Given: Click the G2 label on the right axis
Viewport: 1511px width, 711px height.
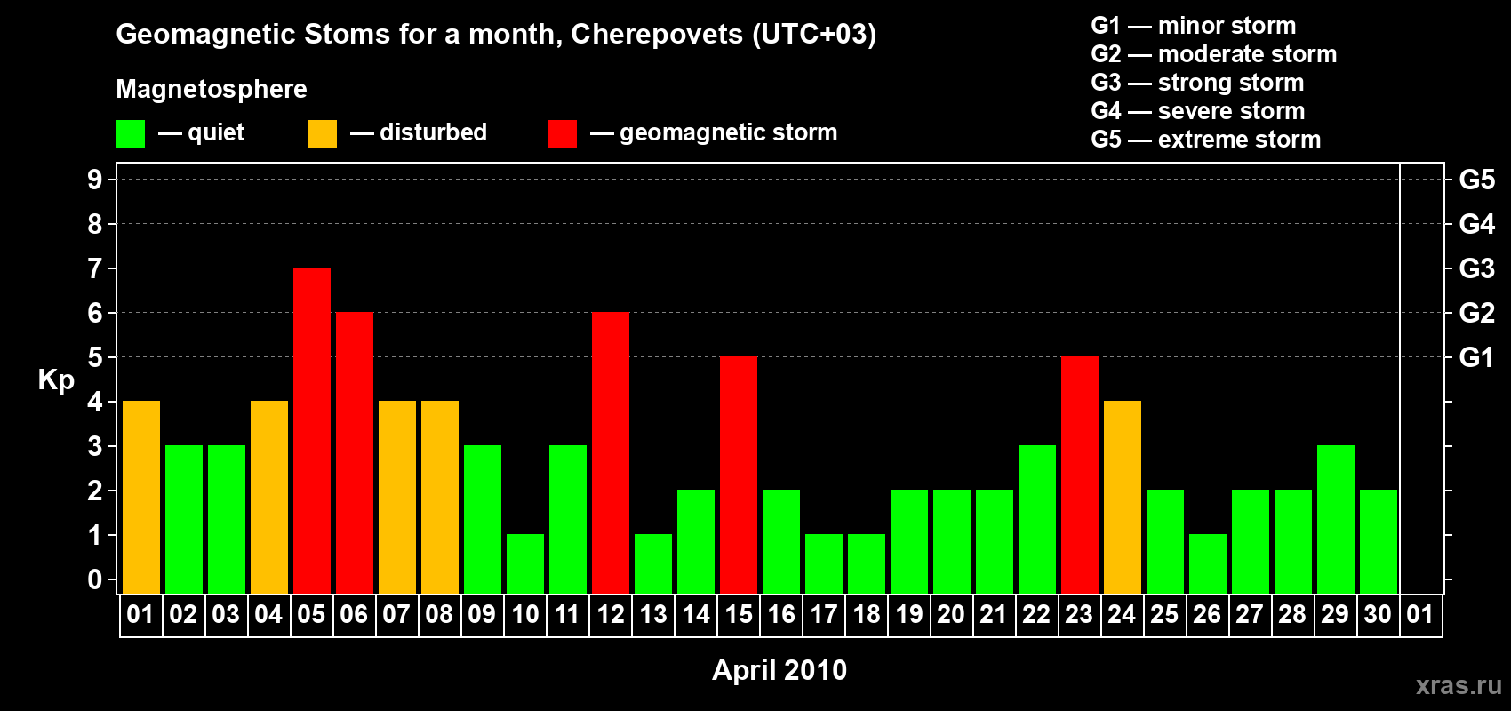Looking at the screenshot, I should pos(1477,313).
